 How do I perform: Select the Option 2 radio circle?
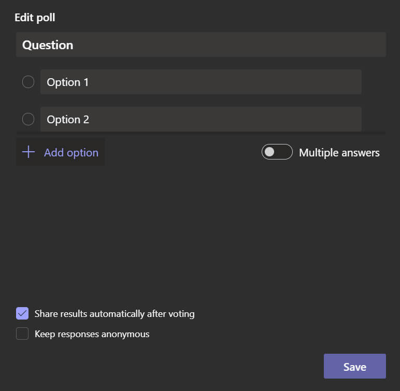pyautogui.click(x=28, y=119)
